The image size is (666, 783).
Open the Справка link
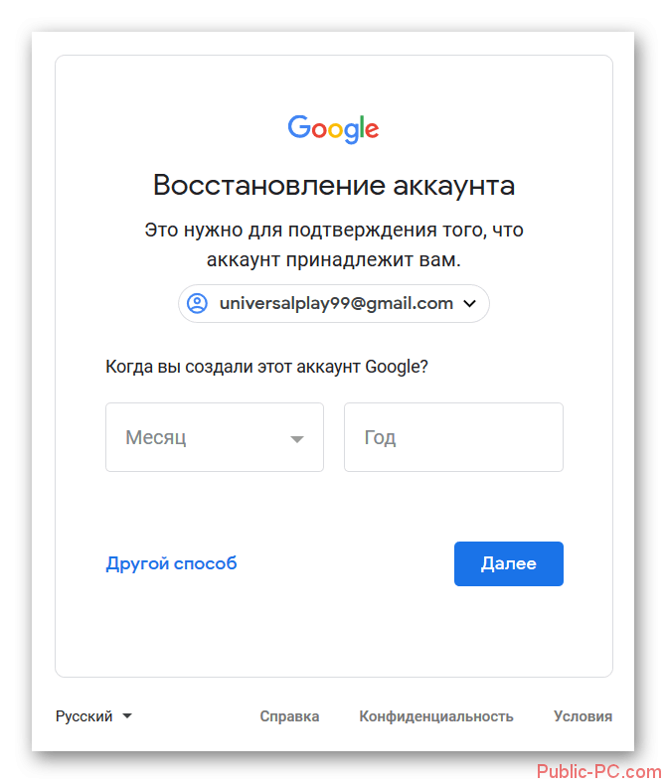pyautogui.click(x=289, y=716)
